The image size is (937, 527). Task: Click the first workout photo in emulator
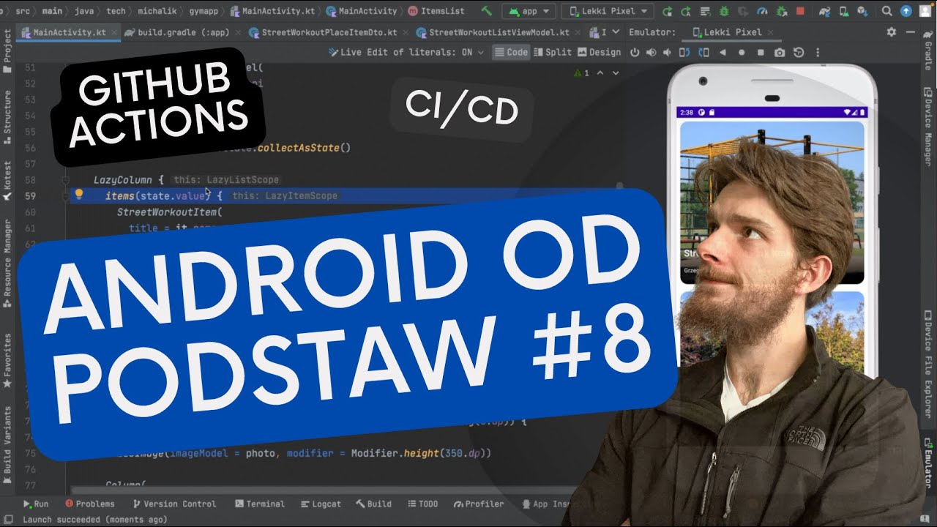click(x=772, y=202)
